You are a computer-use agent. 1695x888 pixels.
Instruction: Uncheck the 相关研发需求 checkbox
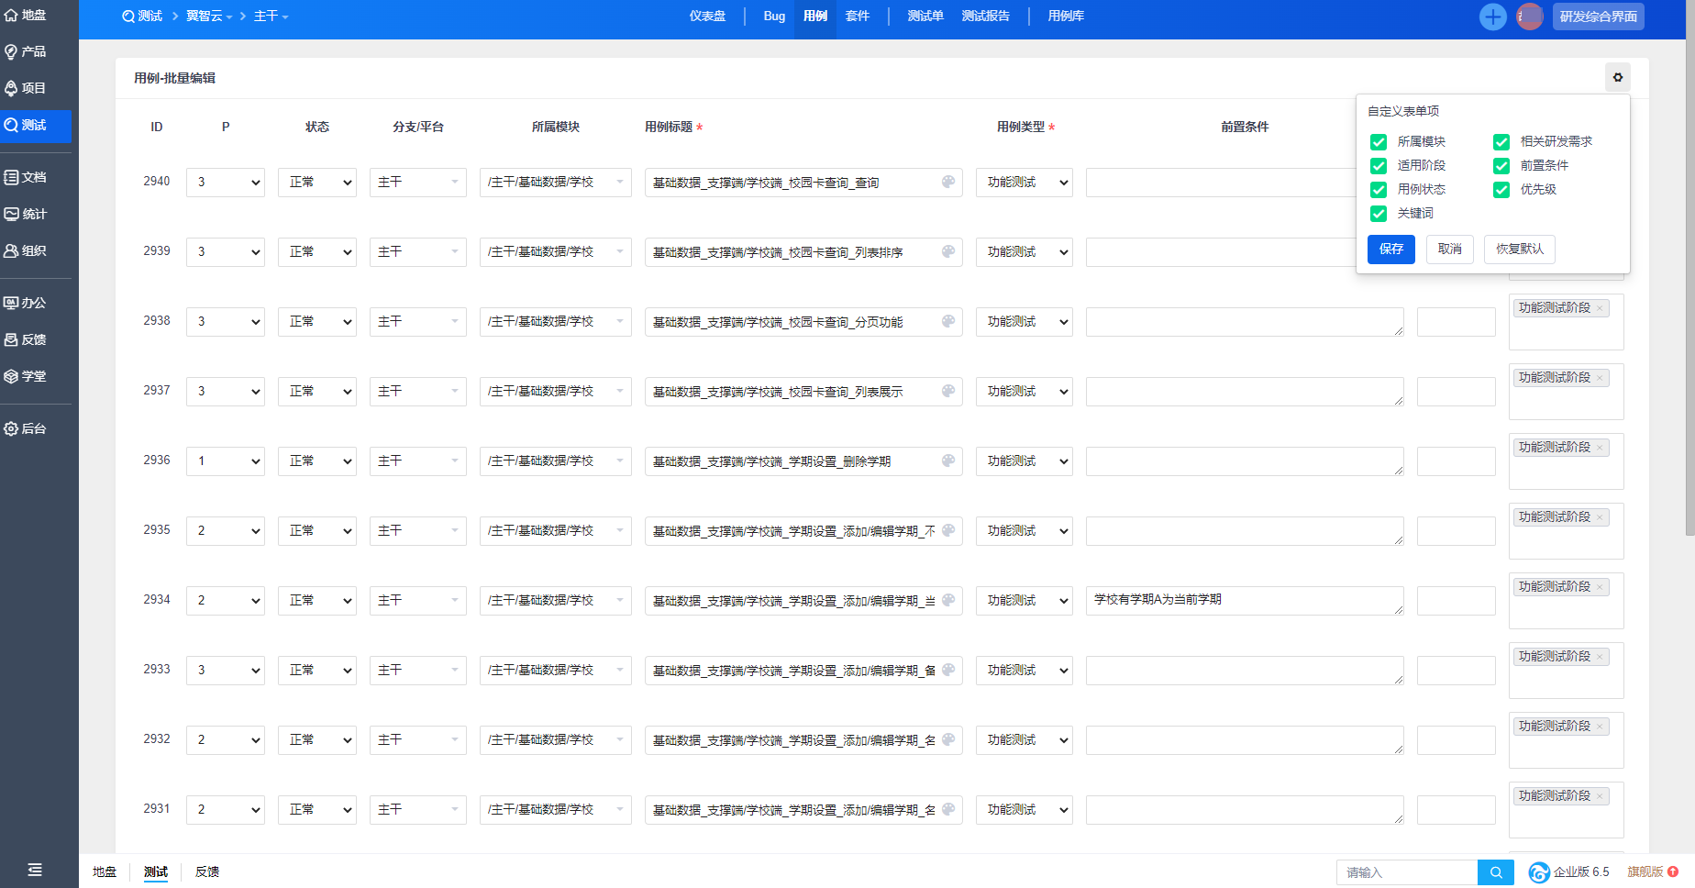pos(1501,142)
